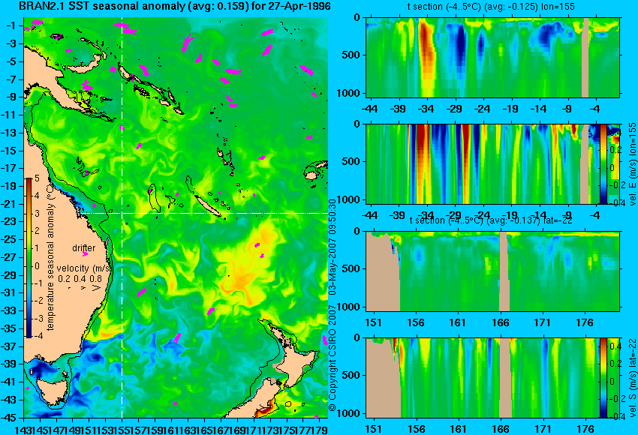Click the vertical dashed line at longitude 155
This screenshot has height=435, width=638.
pyautogui.click(x=122, y=217)
